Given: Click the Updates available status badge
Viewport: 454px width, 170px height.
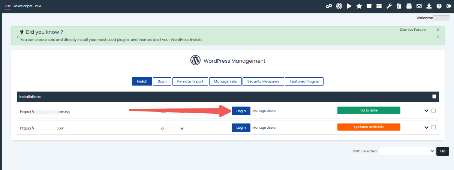Looking at the screenshot, I should 369,127.
